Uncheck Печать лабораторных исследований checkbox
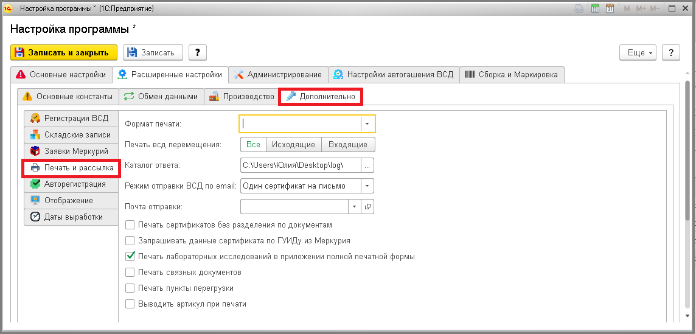Viewport: 696px width, 334px height. tap(130, 256)
